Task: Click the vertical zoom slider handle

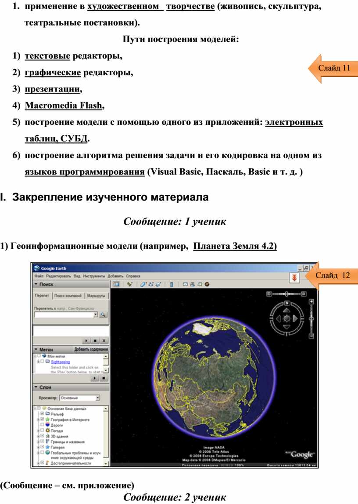Action: [x=311, y=319]
